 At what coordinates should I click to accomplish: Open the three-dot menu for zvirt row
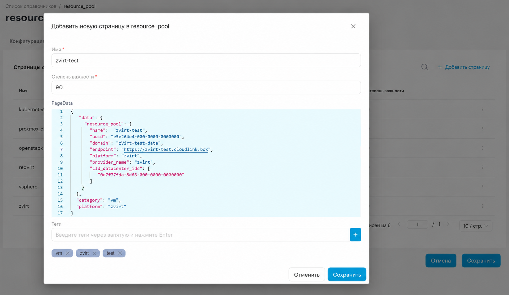pyautogui.click(x=483, y=206)
